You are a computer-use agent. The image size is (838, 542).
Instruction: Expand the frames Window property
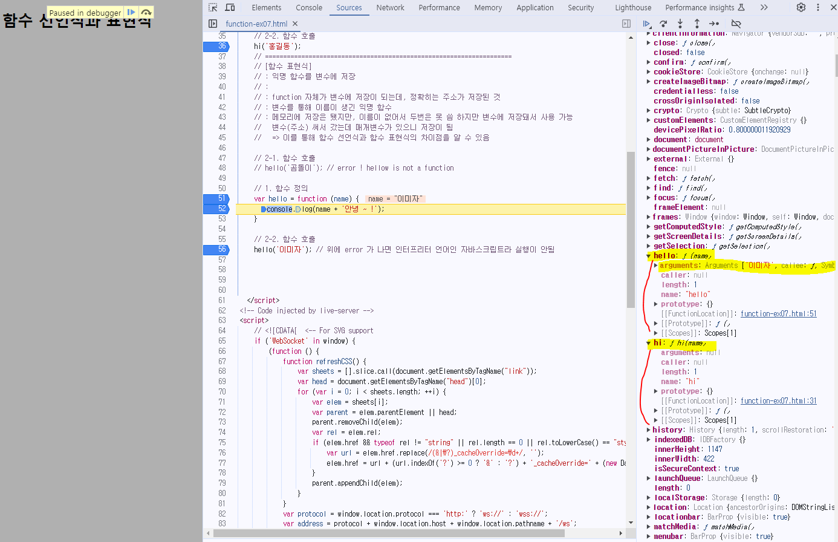649,217
